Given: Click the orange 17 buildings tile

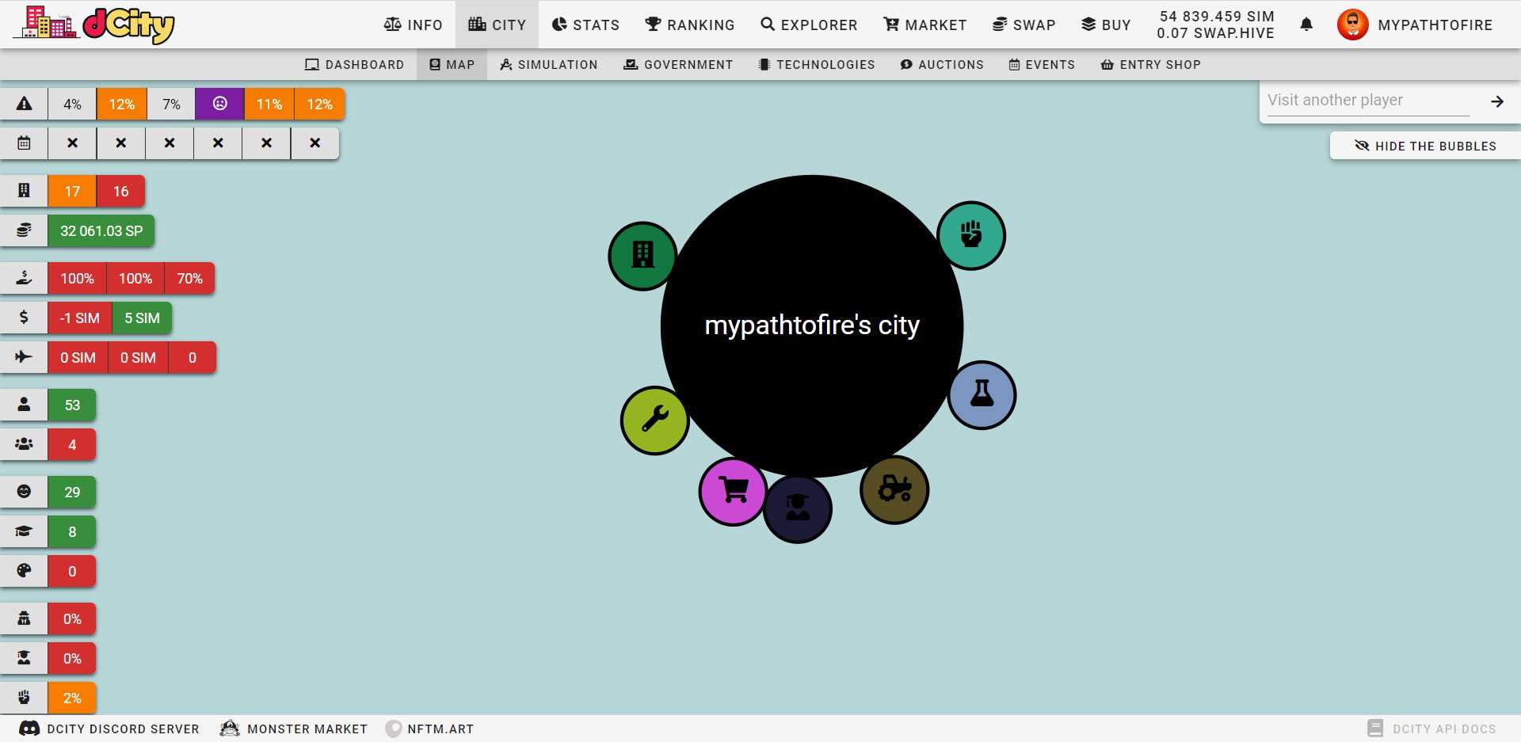Looking at the screenshot, I should pyautogui.click(x=72, y=191).
